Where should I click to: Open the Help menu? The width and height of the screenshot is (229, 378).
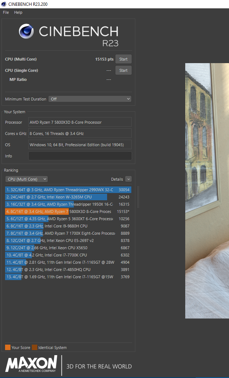18,12
